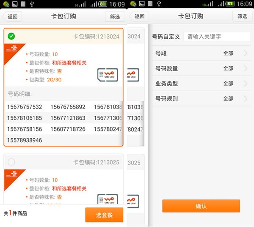Select number 15677121863

point(68,118)
